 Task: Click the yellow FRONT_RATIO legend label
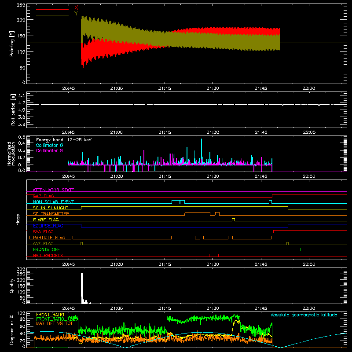coord(50,315)
